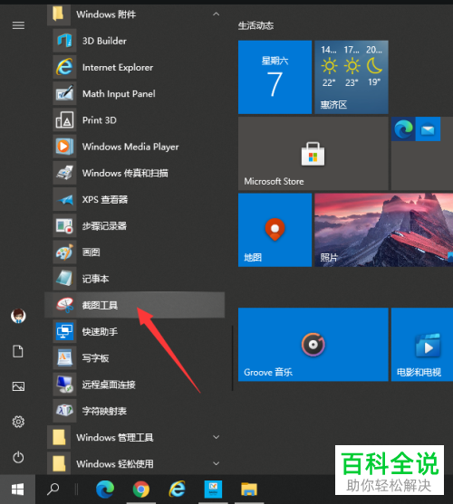Open the 电影和电视 tile
This screenshot has width=453, height=504.
422,345
